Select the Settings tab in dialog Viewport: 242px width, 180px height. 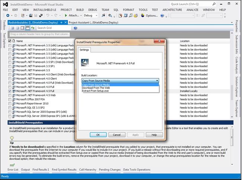(84, 50)
